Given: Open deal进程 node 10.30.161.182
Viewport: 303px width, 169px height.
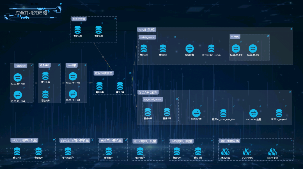Looking at the screenshot, I should pyautogui.click(x=73, y=76).
